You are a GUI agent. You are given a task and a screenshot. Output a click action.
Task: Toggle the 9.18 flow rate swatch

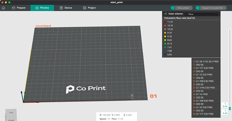point(165,36)
